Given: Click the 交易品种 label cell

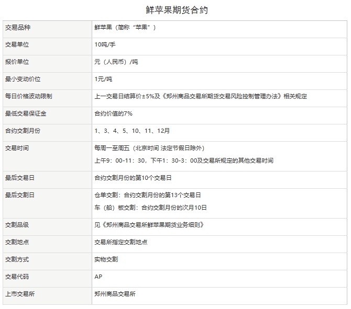Looking at the screenshot, I should pyautogui.click(x=20, y=27).
